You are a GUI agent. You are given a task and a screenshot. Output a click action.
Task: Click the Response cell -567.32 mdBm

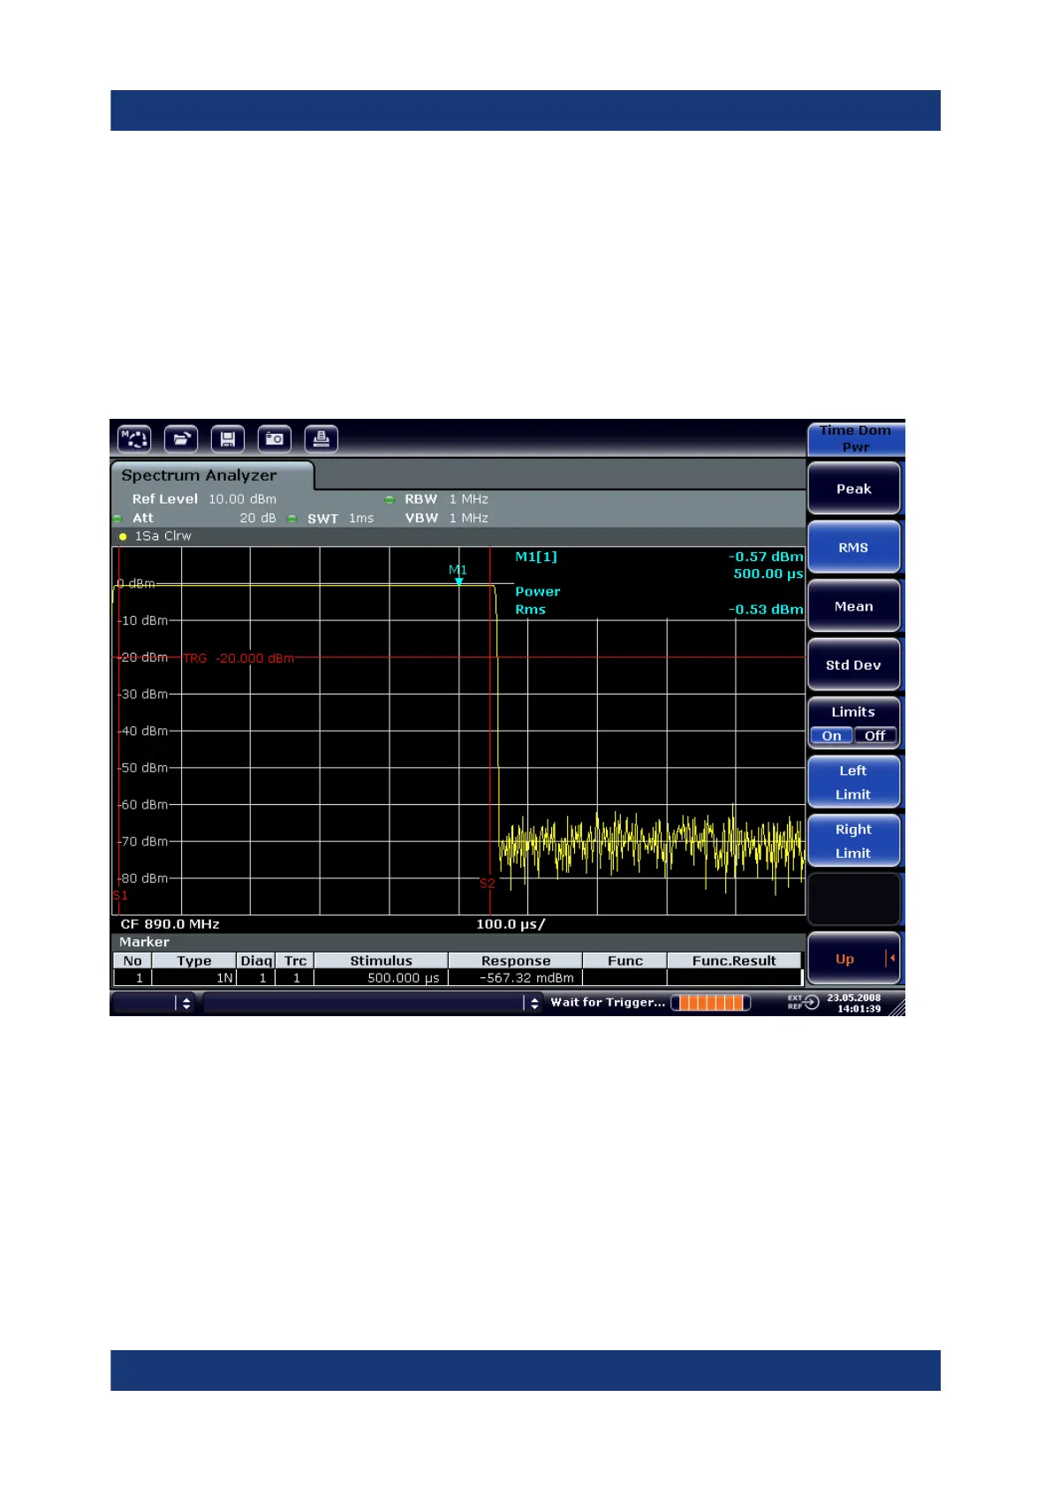(516, 978)
